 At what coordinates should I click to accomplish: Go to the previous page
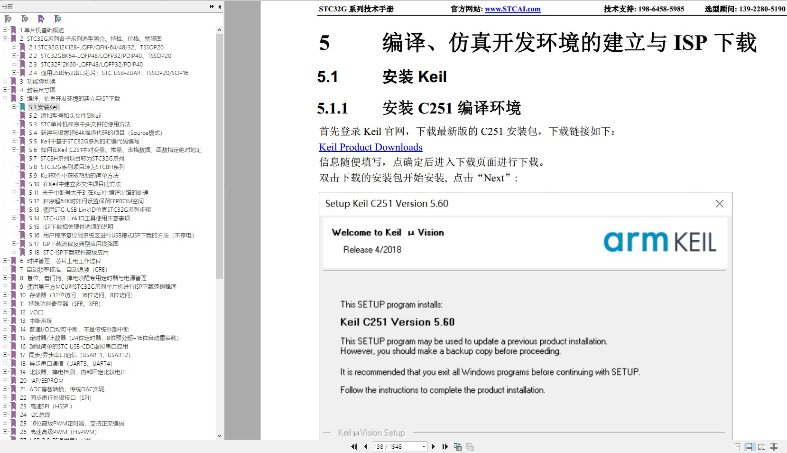coord(366,446)
